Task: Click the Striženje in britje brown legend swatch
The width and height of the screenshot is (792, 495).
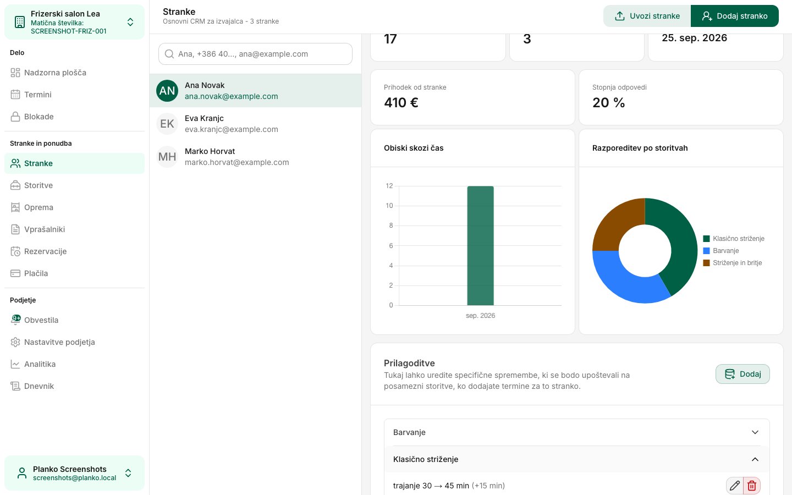Action: 707,263
